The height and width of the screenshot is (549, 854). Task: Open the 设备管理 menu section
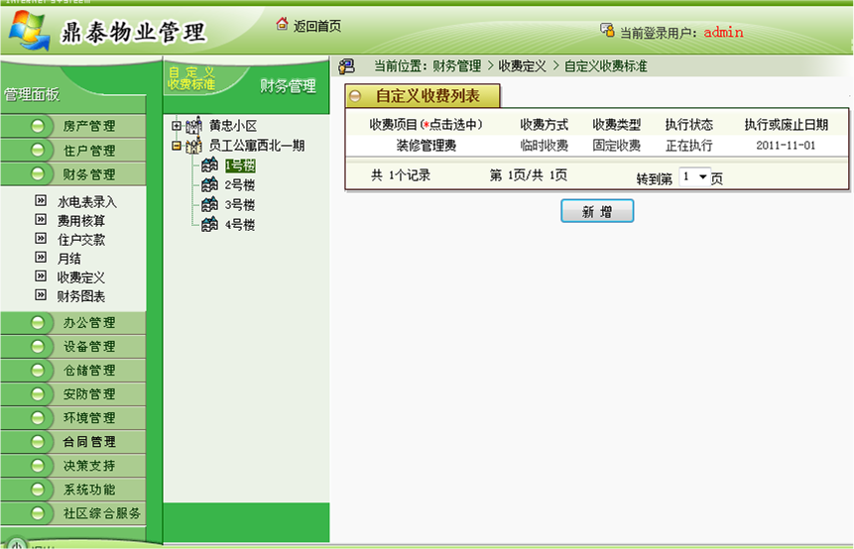pos(88,347)
